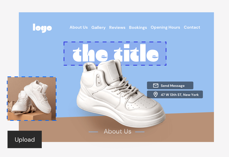
Task: Select the large white sneaker image
Action: coord(120,95)
